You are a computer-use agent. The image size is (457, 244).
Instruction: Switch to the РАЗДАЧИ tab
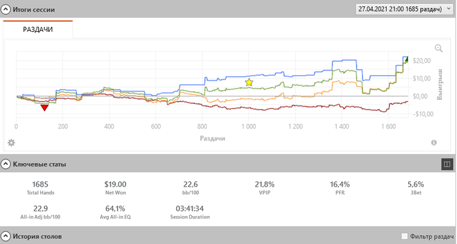click(x=38, y=29)
